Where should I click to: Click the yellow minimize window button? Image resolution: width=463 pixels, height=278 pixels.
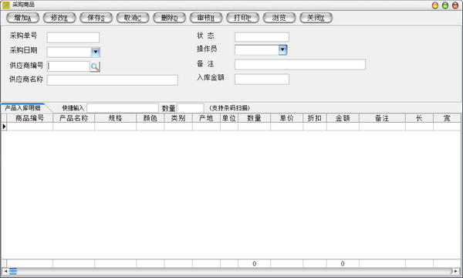pos(435,5)
